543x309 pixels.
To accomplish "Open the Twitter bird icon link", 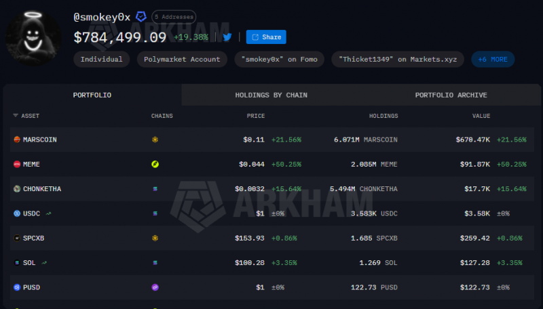I will click(x=227, y=37).
